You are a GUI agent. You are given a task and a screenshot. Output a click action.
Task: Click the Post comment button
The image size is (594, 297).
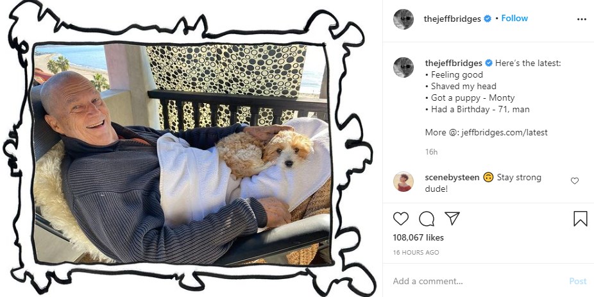pos(578,281)
